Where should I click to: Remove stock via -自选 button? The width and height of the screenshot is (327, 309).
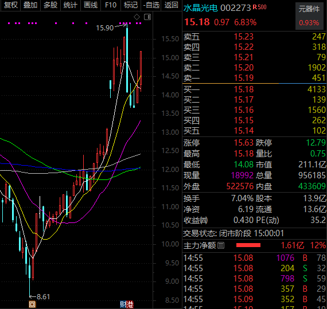151,5
